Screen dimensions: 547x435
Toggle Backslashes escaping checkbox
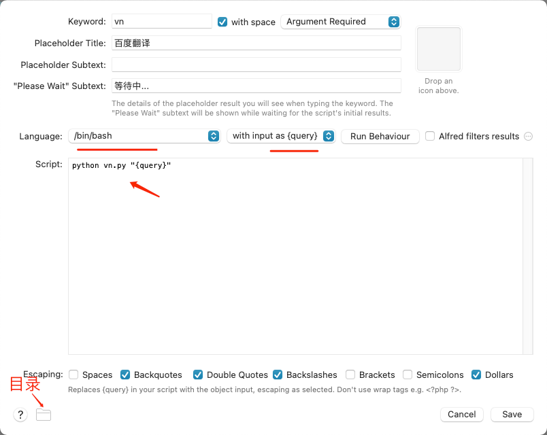point(278,375)
